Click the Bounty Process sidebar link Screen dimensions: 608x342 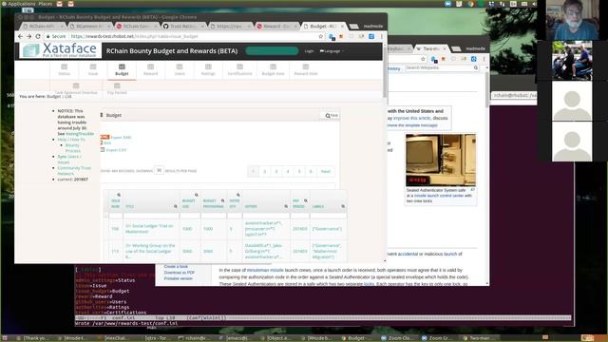73,148
